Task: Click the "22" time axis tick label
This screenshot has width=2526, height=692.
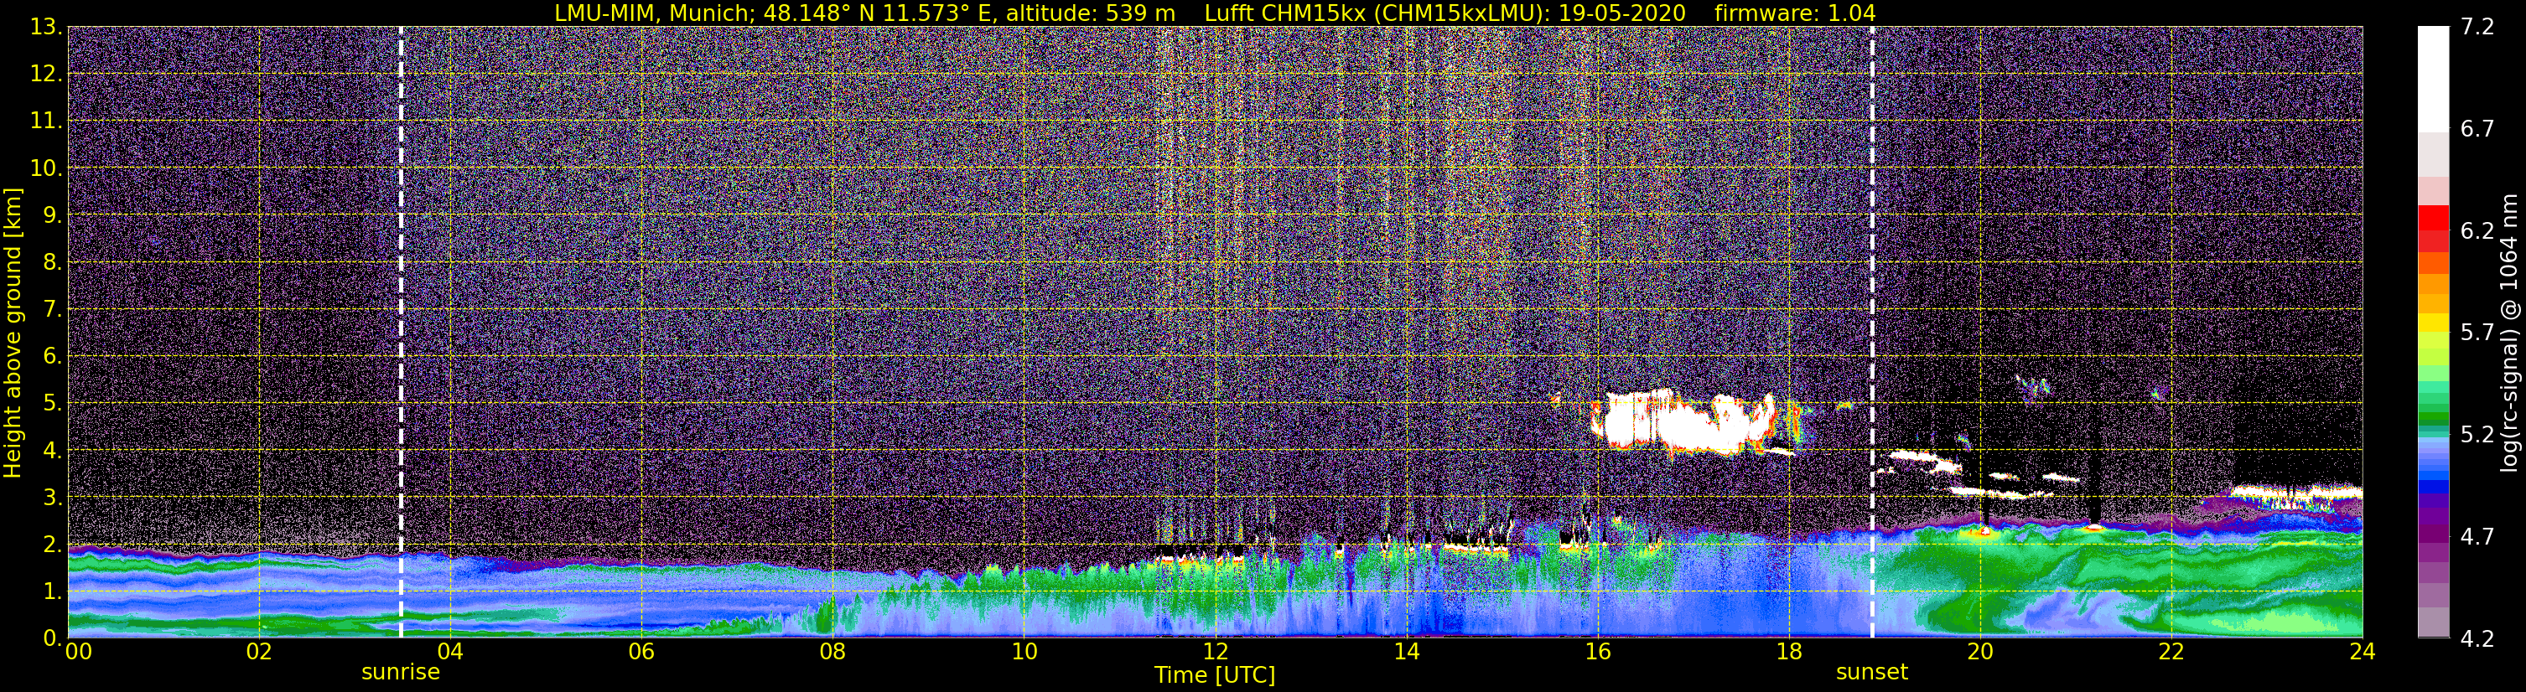Action: click(x=2171, y=652)
